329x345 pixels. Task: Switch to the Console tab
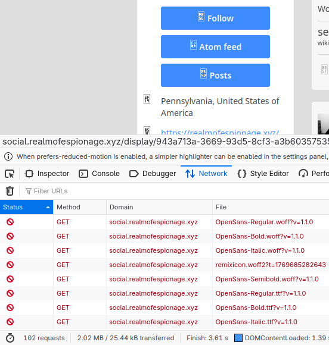[99, 174]
